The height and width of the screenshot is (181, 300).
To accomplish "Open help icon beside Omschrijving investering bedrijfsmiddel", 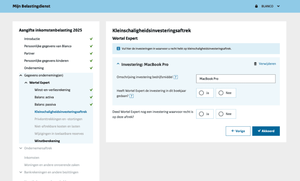I will (176, 77).
